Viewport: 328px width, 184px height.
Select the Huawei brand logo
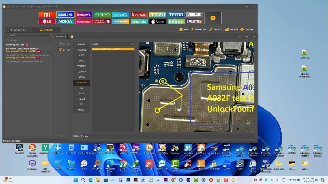(84, 15)
